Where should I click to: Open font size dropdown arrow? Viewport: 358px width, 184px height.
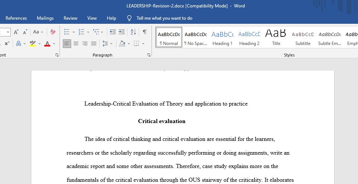click(8, 32)
